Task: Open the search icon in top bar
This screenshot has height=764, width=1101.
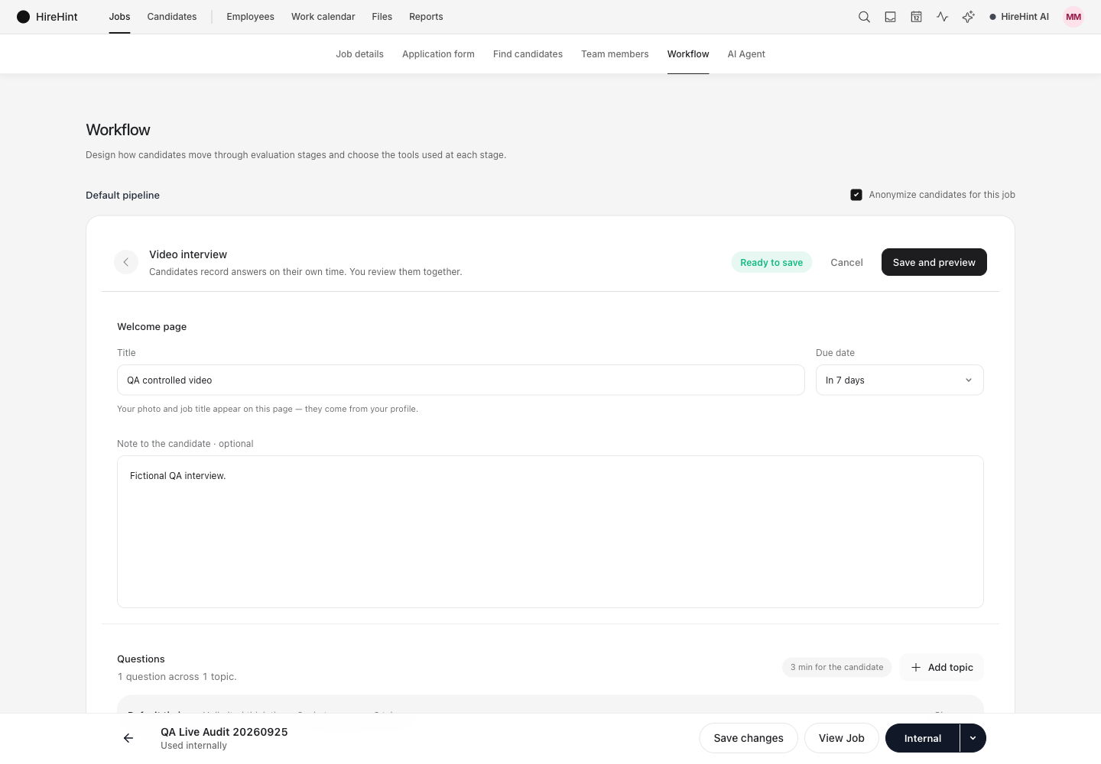Action: [864, 17]
